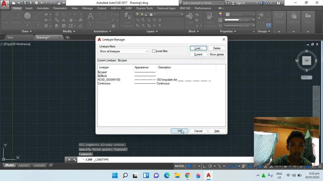Viewport: 323px width, 181px height.
Task: Toggle ortho mode in status bar
Action: pyautogui.click(x=204, y=166)
